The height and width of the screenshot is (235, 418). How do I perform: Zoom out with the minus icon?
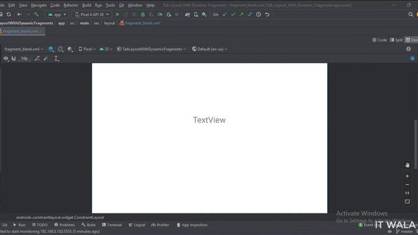click(x=407, y=185)
